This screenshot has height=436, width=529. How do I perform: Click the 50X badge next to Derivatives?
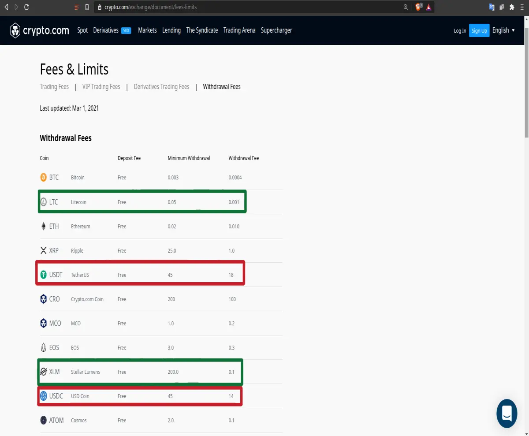[126, 30]
